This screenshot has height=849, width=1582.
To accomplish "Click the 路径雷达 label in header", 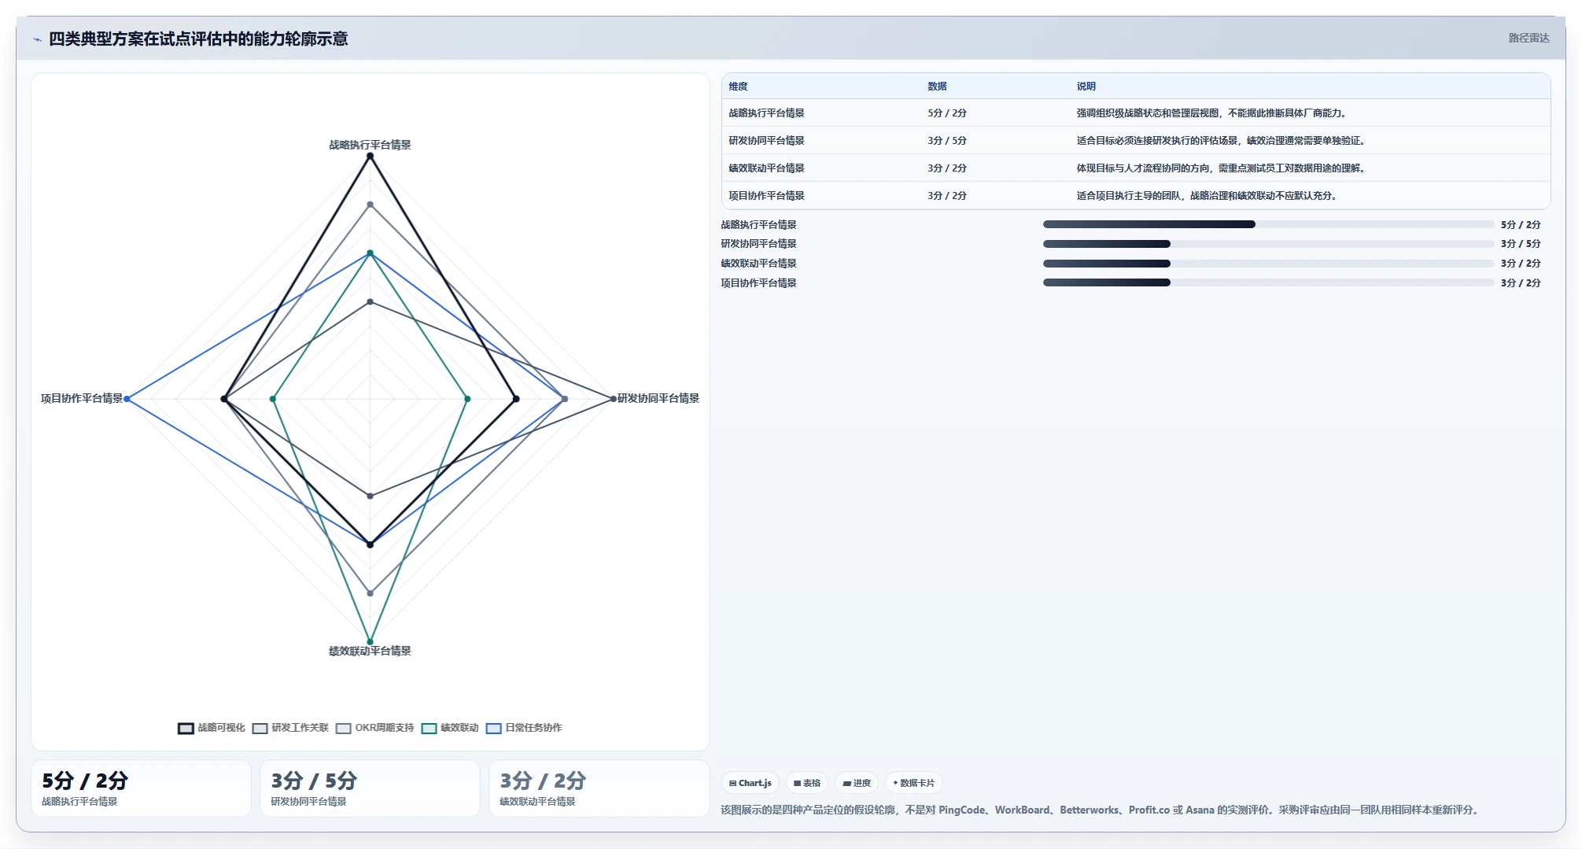I will (1529, 39).
